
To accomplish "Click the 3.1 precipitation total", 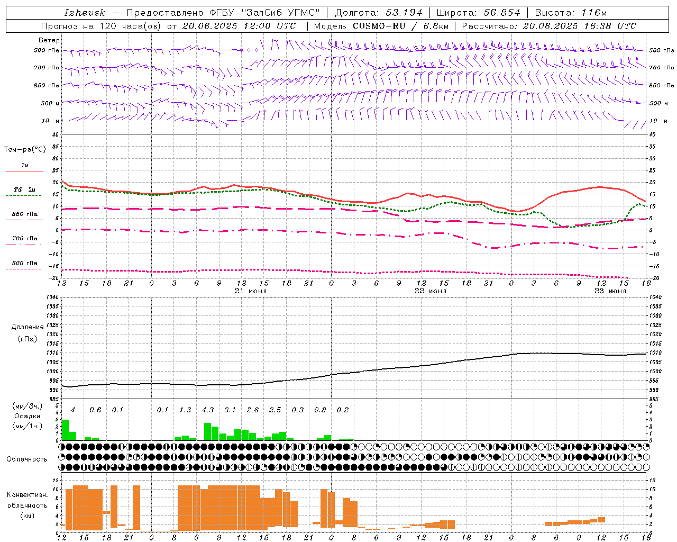I will pos(230,410).
